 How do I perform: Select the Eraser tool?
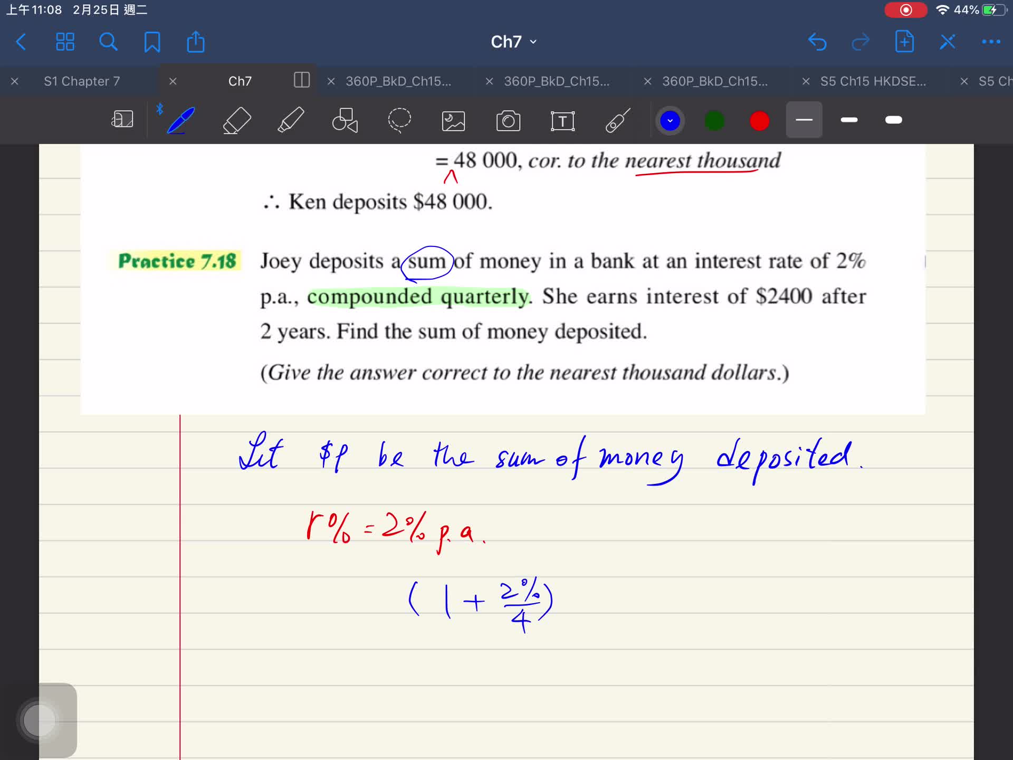click(x=237, y=120)
